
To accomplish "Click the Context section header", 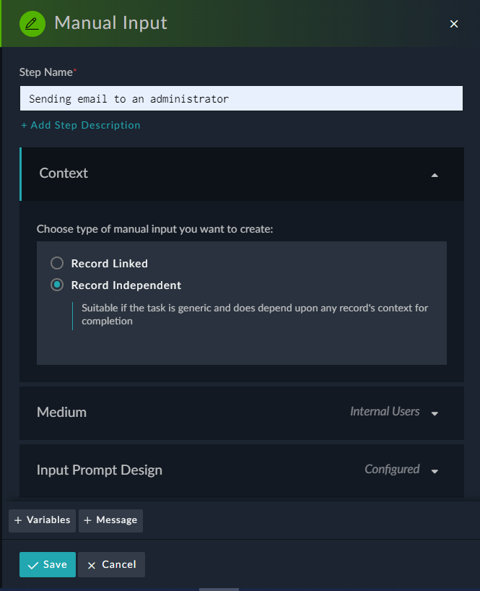I will [62, 174].
